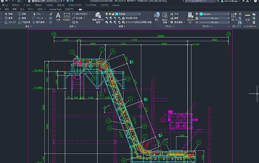
Task: Click the magnifier search icon in title bar
Action: (218, 1)
